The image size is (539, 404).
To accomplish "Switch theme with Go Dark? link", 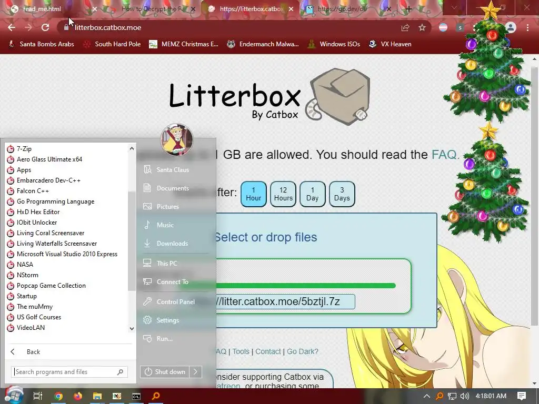I will [x=303, y=351].
